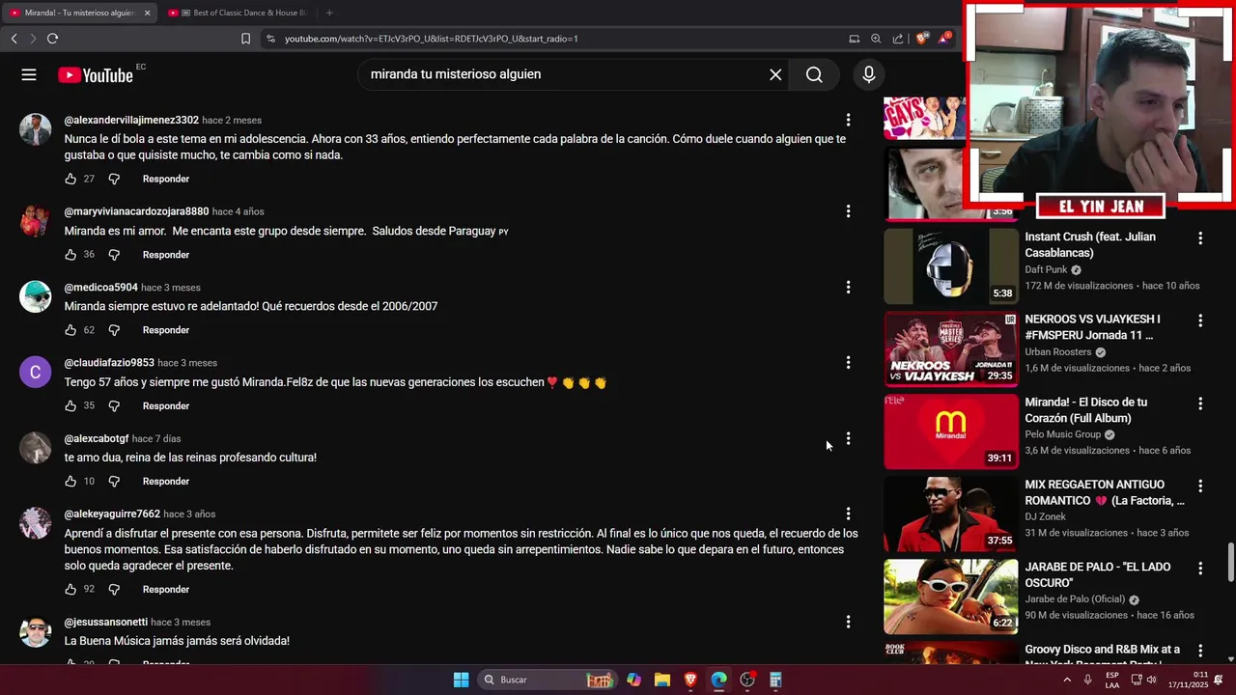
Task: Open more options for Instant Crush video
Action: 1200,237
